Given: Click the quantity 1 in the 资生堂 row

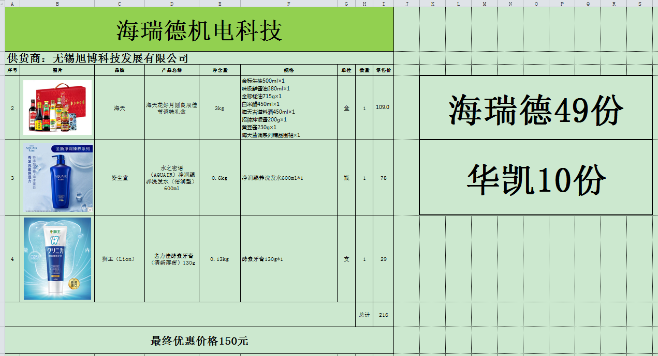Looking at the screenshot, I should 364,178.
